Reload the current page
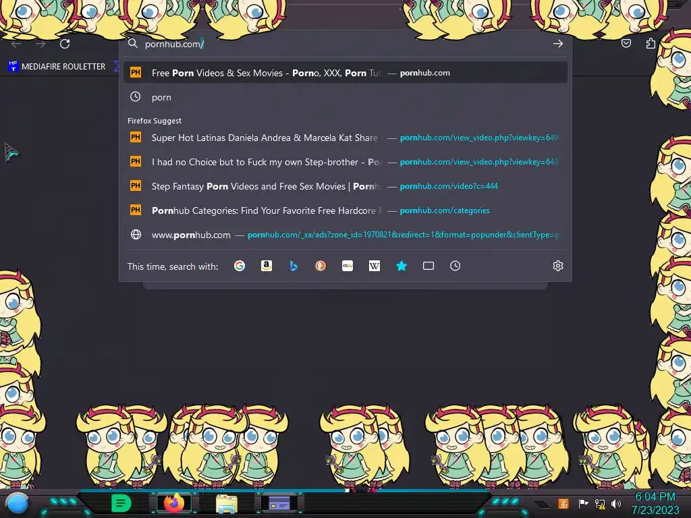 pyautogui.click(x=65, y=44)
